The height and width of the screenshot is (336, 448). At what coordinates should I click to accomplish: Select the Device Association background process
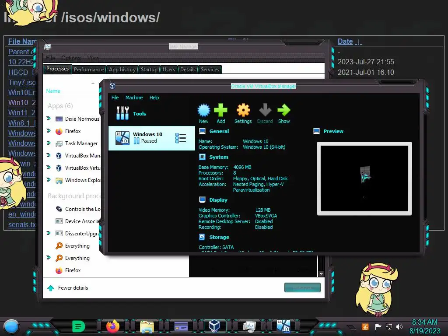click(78, 221)
